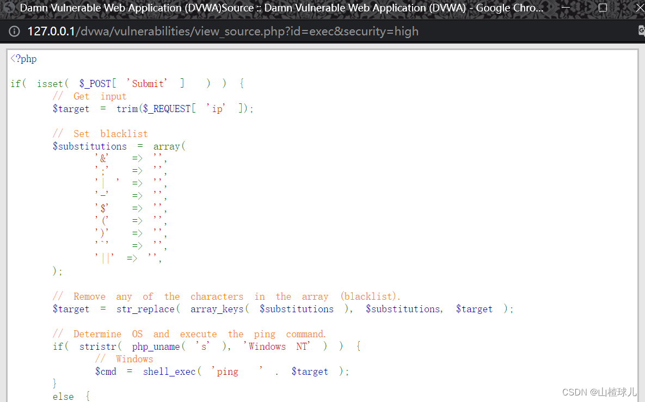The width and height of the screenshot is (645, 402).
Task: Click the "$target = trim($_REQUEST[ 'ip' ]);" line
Action: pyautogui.click(x=153, y=108)
